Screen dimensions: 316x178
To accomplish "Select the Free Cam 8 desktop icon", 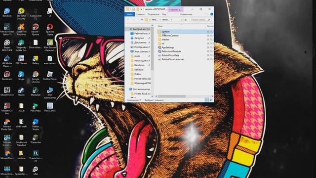I will tap(50, 107).
